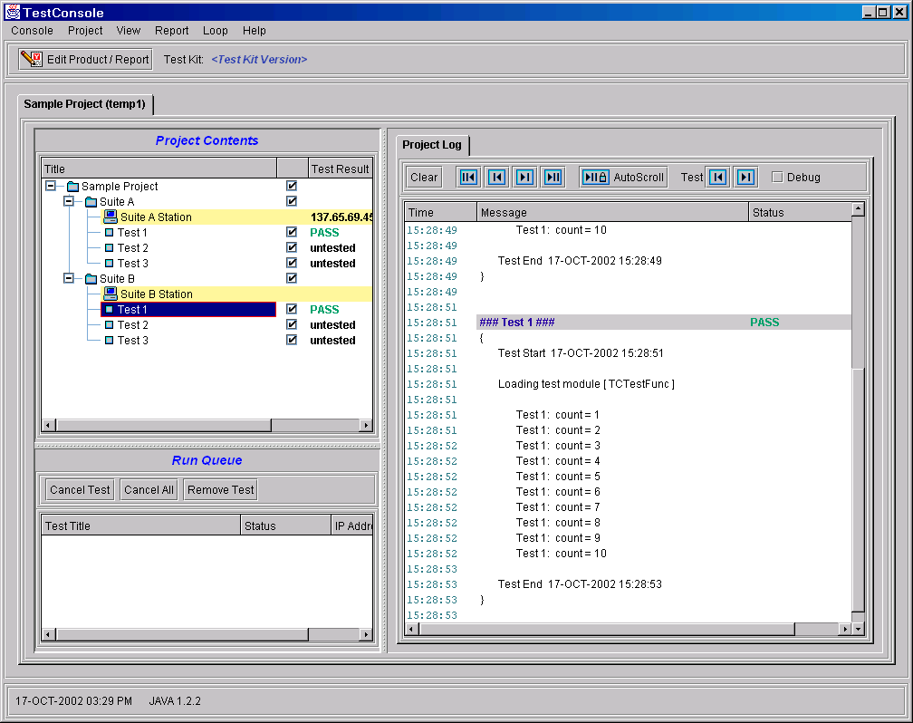This screenshot has height=723, width=913.
Task: Click the Edit Product / Report icon
Action: pos(33,60)
